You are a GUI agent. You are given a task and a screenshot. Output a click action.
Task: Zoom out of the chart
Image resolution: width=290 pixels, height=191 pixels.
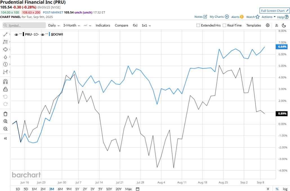pos(5,129)
